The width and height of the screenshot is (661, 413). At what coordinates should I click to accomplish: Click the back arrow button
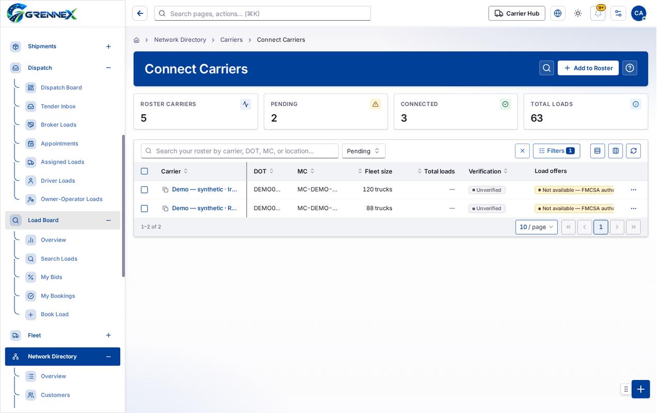[x=139, y=13]
